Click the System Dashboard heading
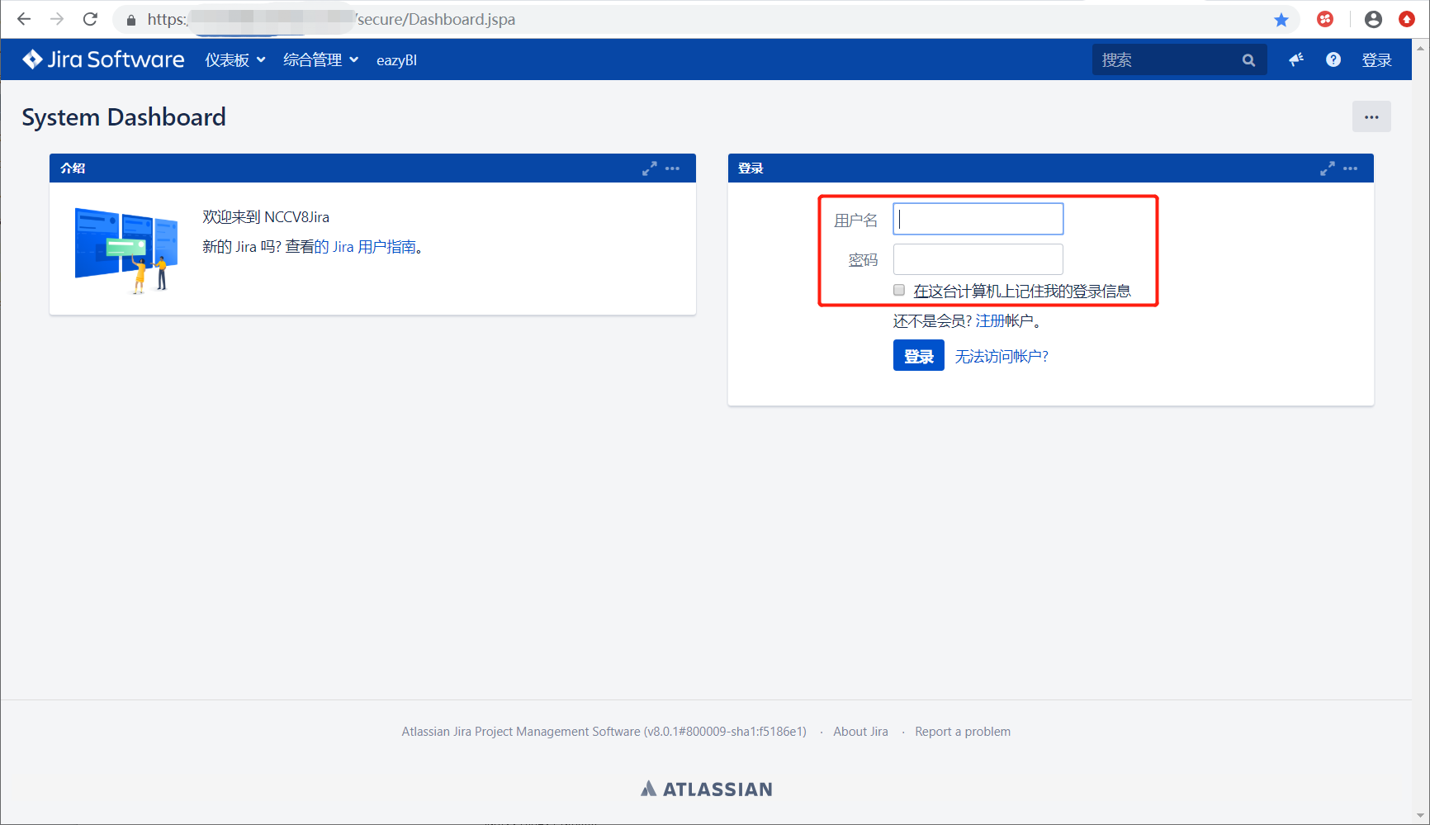Image resolution: width=1430 pixels, height=825 pixels. click(x=124, y=117)
